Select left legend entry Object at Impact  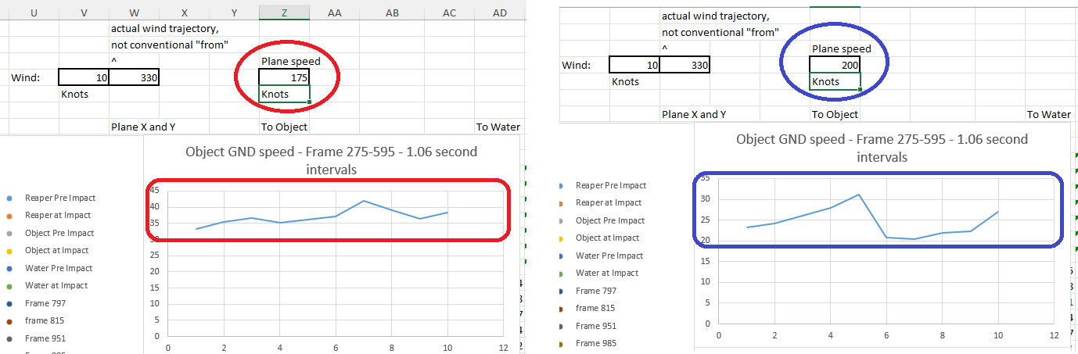[57, 251]
